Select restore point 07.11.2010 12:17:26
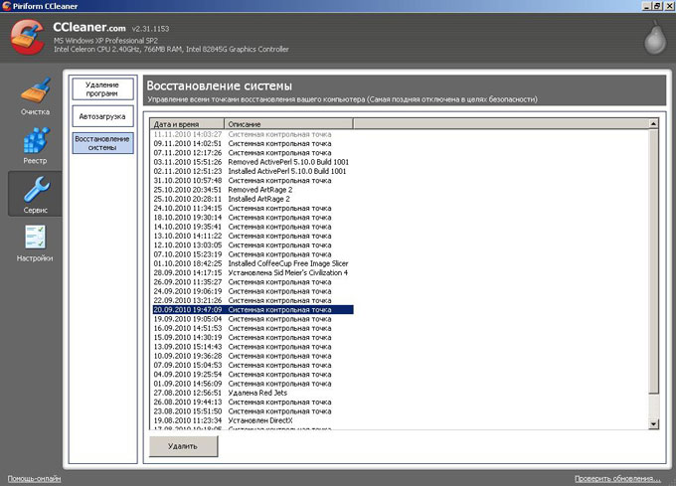The image size is (676, 486). 253,153
